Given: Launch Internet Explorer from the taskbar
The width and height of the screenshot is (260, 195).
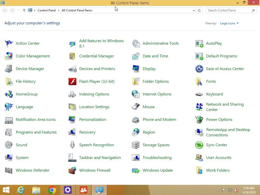Looking at the screenshot, I should click(x=21, y=190).
